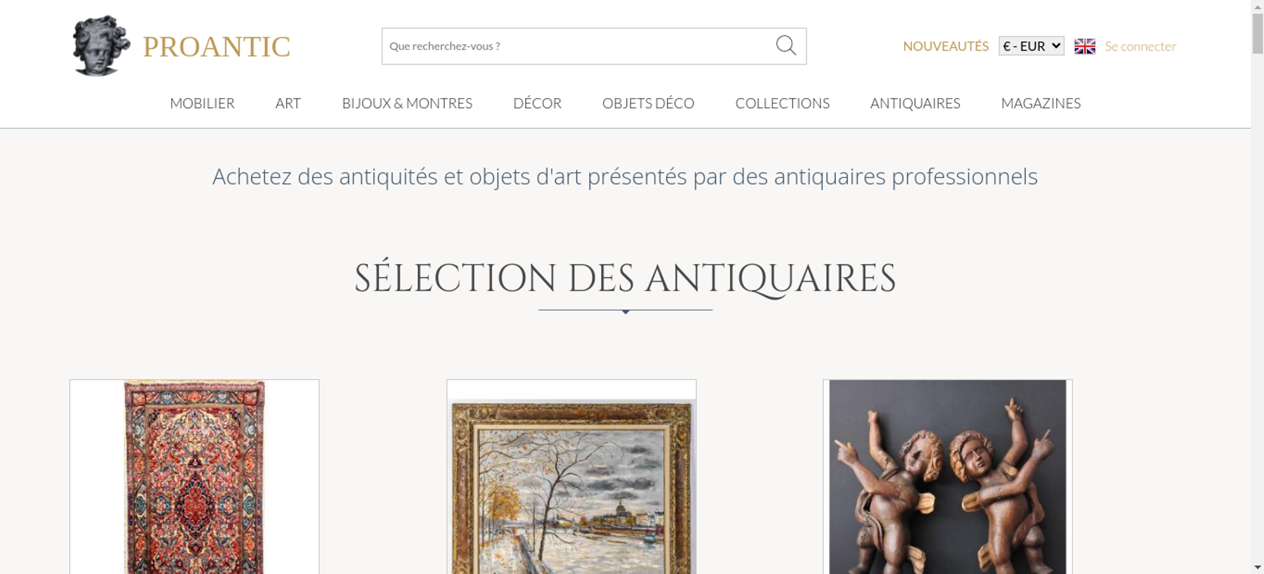Click the Se connecter link
This screenshot has height=574, width=1264.
point(1140,46)
